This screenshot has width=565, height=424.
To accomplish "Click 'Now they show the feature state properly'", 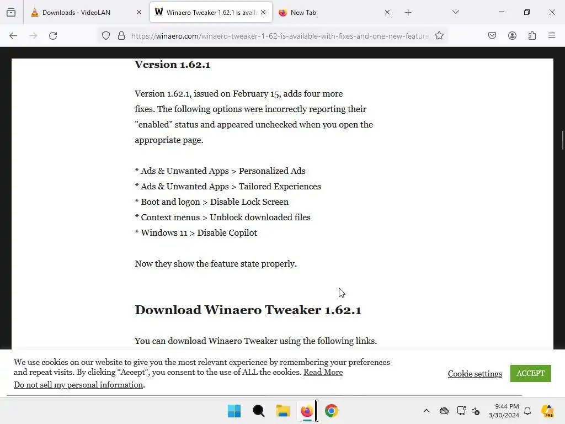I will [x=216, y=264].
